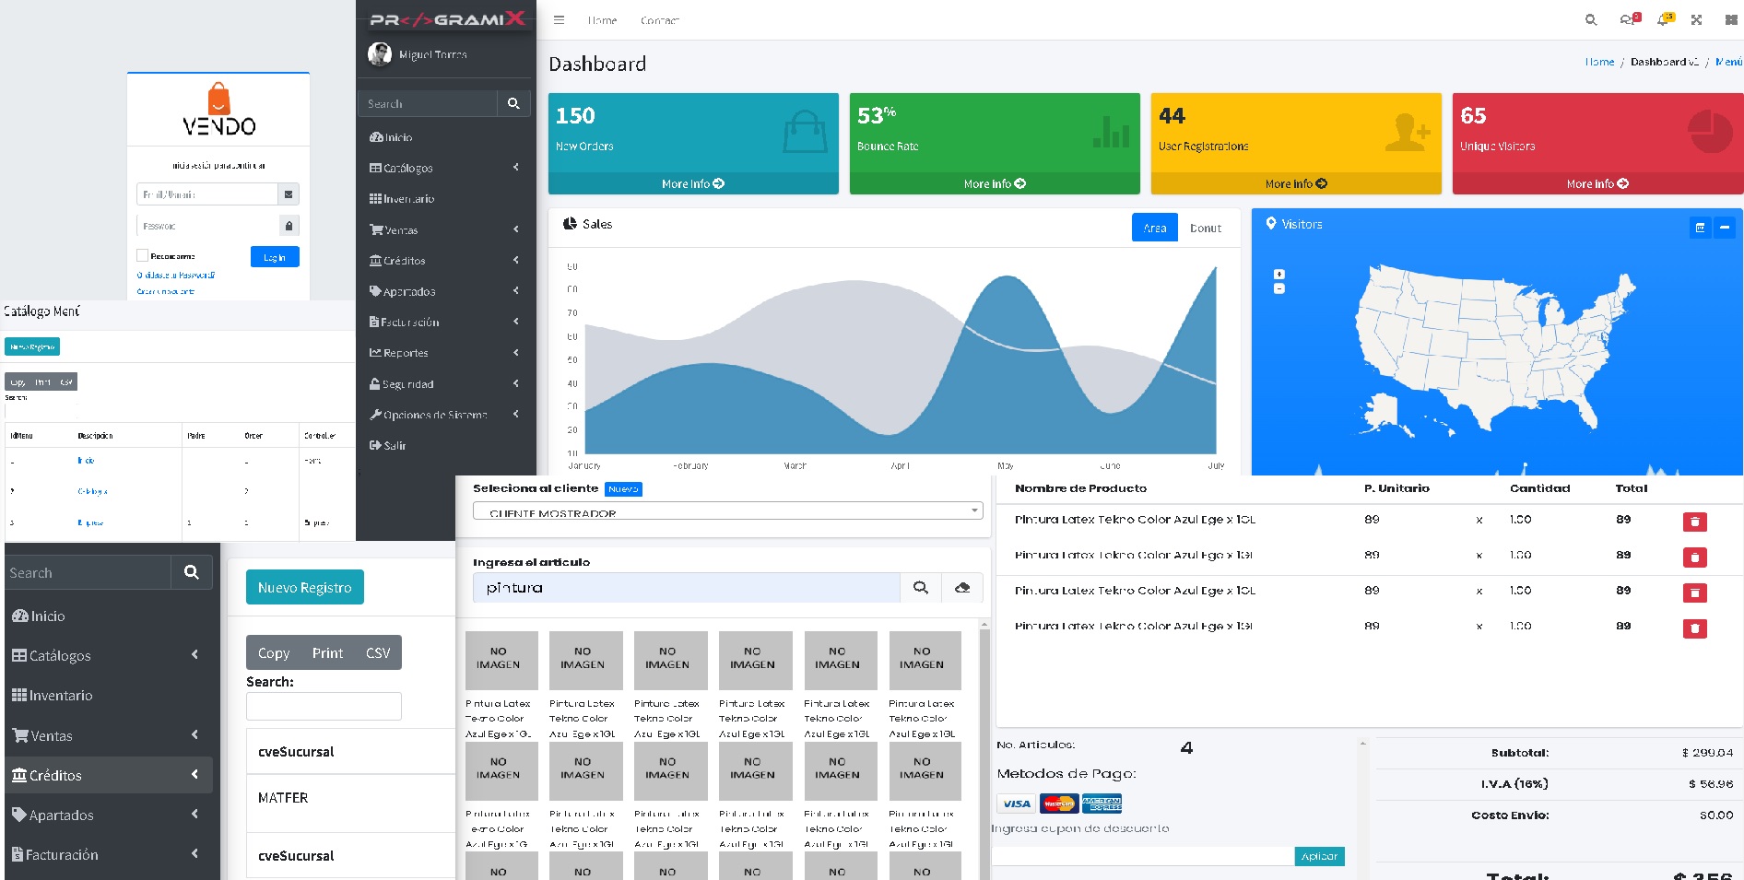Click Salir in the sidebar menu
This screenshot has width=1744, height=880.
point(395,446)
